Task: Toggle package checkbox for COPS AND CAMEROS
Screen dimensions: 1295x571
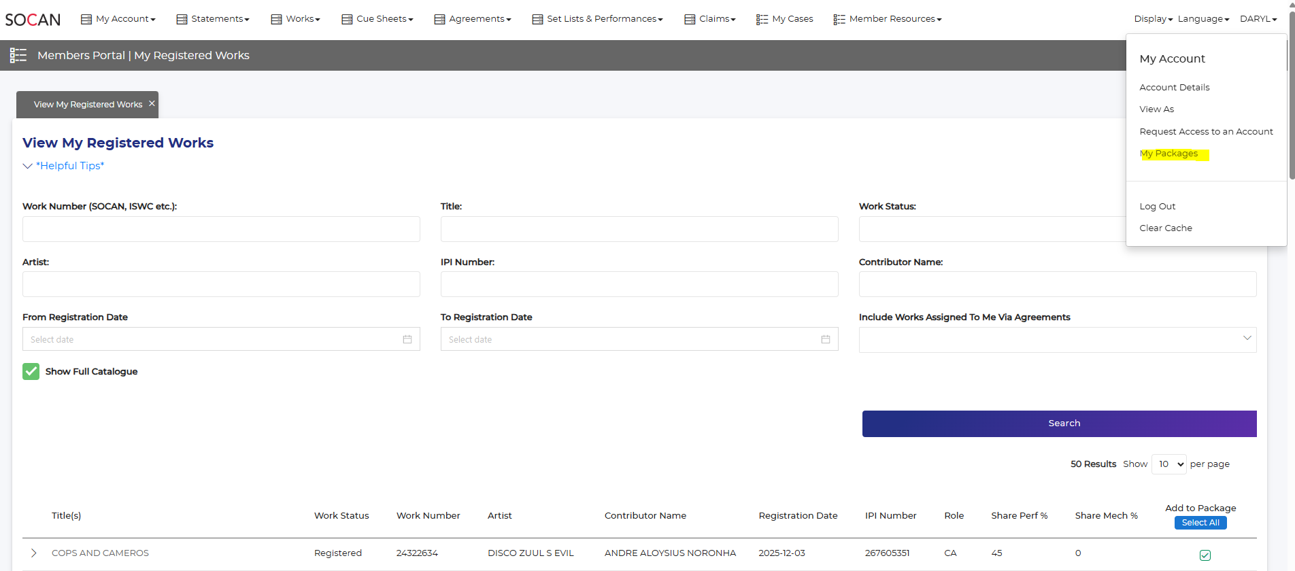Action: click(x=1205, y=555)
